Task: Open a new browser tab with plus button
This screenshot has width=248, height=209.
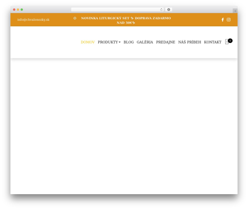Action: (x=235, y=11)
